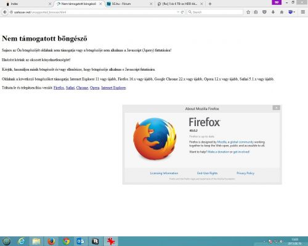308x246 pixels.
Task: Follow the global community link
Action: coord(242,142)
